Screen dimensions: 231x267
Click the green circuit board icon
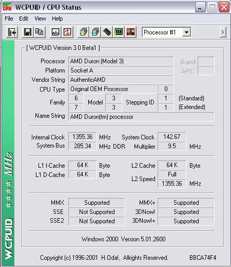pos(119,32)
